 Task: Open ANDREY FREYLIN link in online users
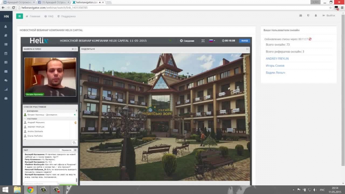277,59
